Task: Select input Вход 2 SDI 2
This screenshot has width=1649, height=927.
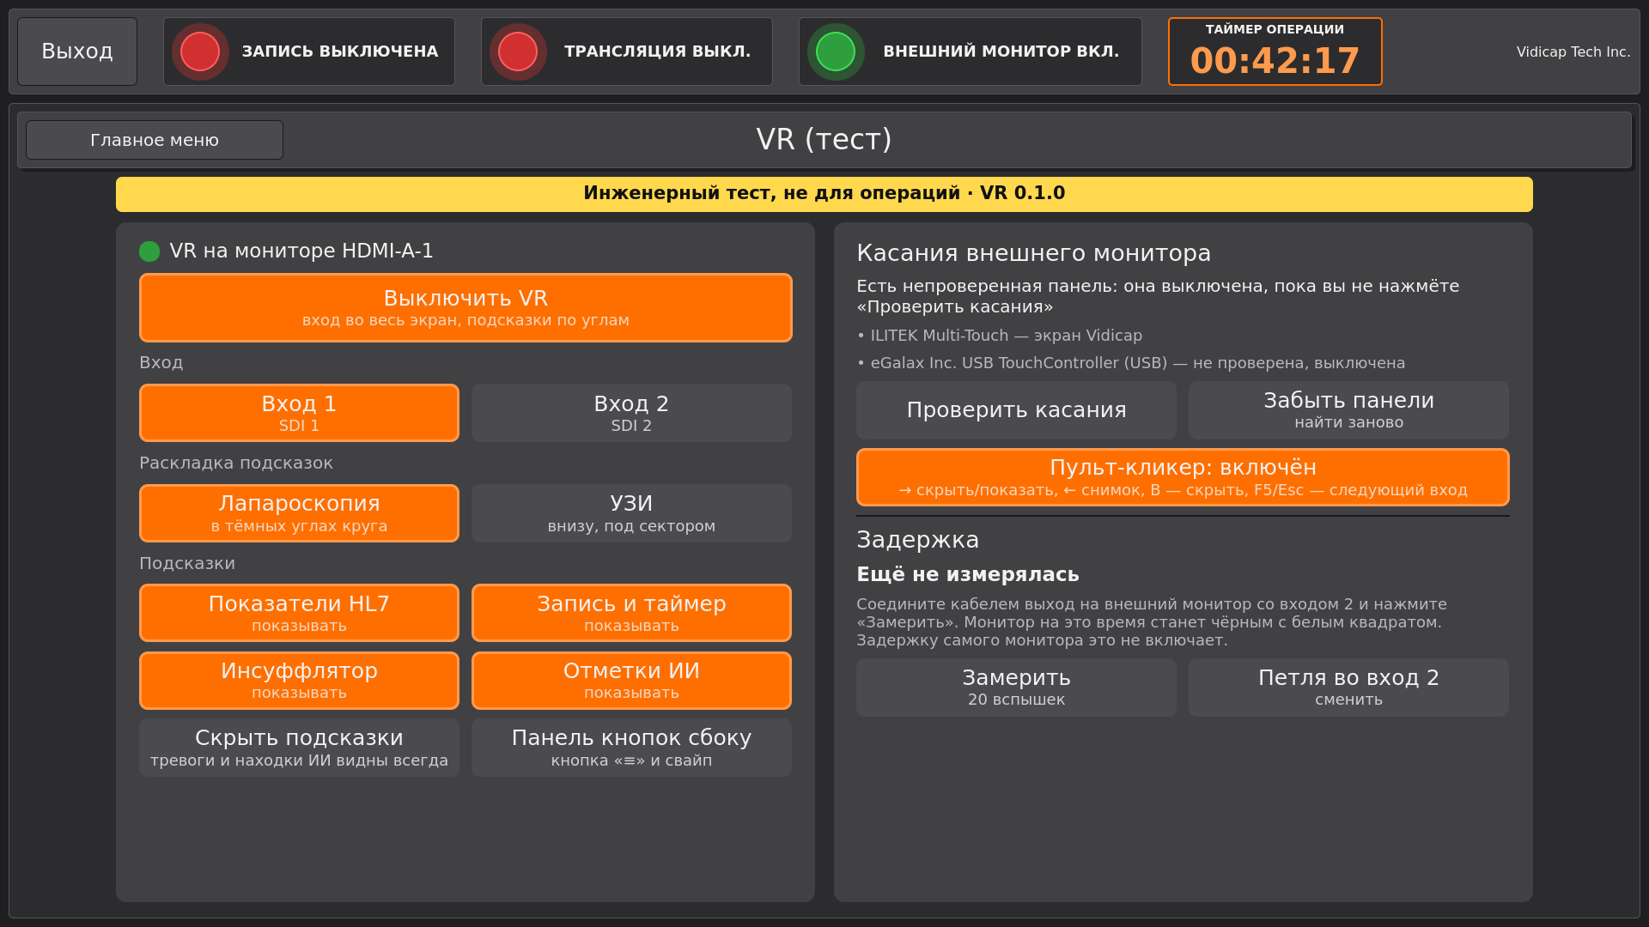Action: [631, 413]
